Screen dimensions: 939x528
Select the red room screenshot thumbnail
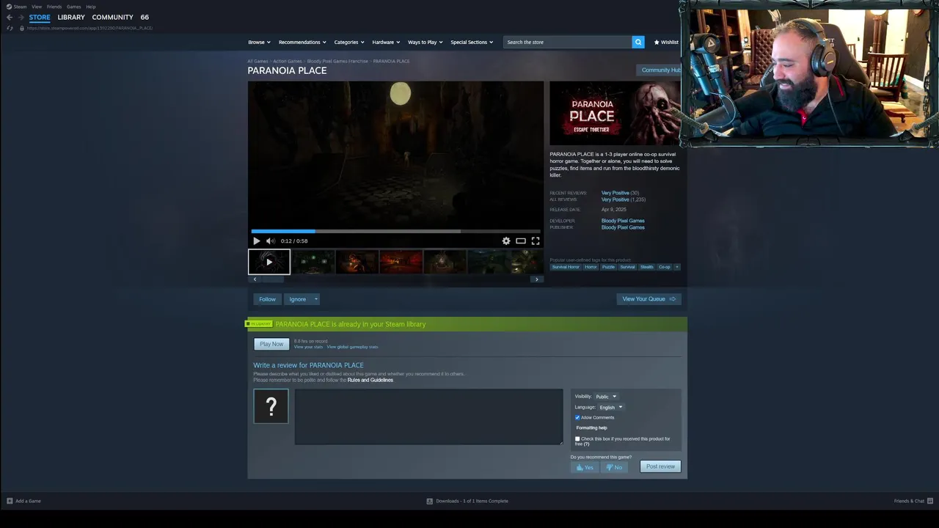pyautogui.click(x=401, y=262)
